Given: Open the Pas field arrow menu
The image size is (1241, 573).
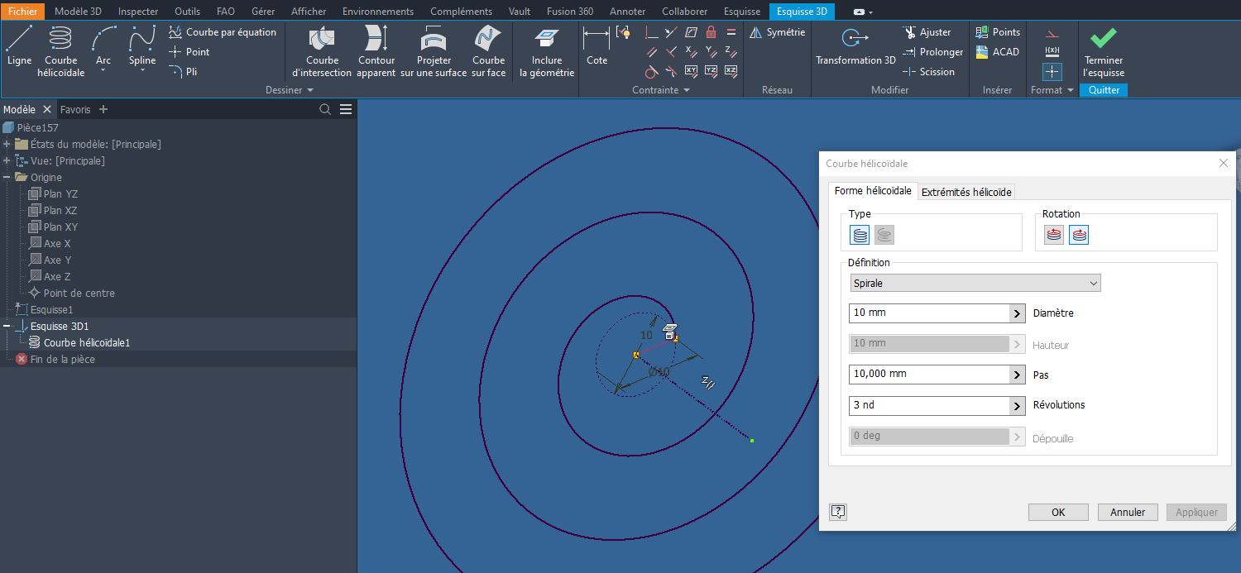Looking at the screenshot, I should click(1018, 375).
